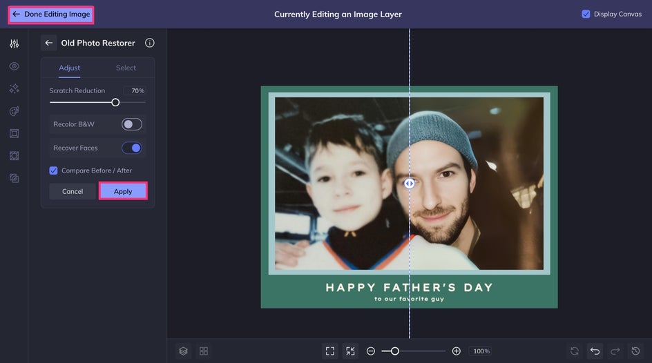
Task: Click 'to our favorite guy' caption text
Action: coord(409,299)
